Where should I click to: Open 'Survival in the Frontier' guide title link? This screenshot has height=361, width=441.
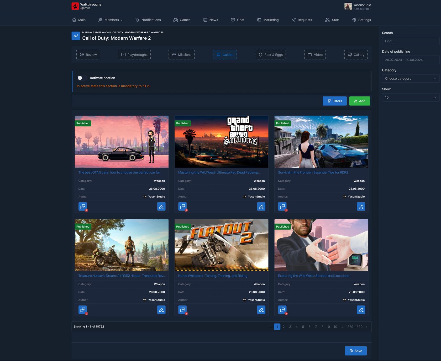313,172
